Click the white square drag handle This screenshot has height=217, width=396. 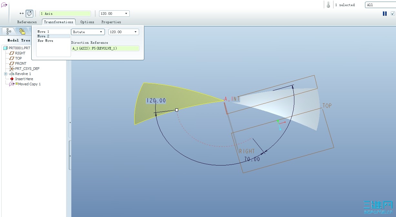(177, 110)
